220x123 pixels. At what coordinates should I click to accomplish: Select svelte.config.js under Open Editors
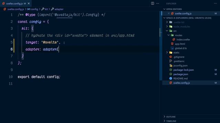coord(191,13)
